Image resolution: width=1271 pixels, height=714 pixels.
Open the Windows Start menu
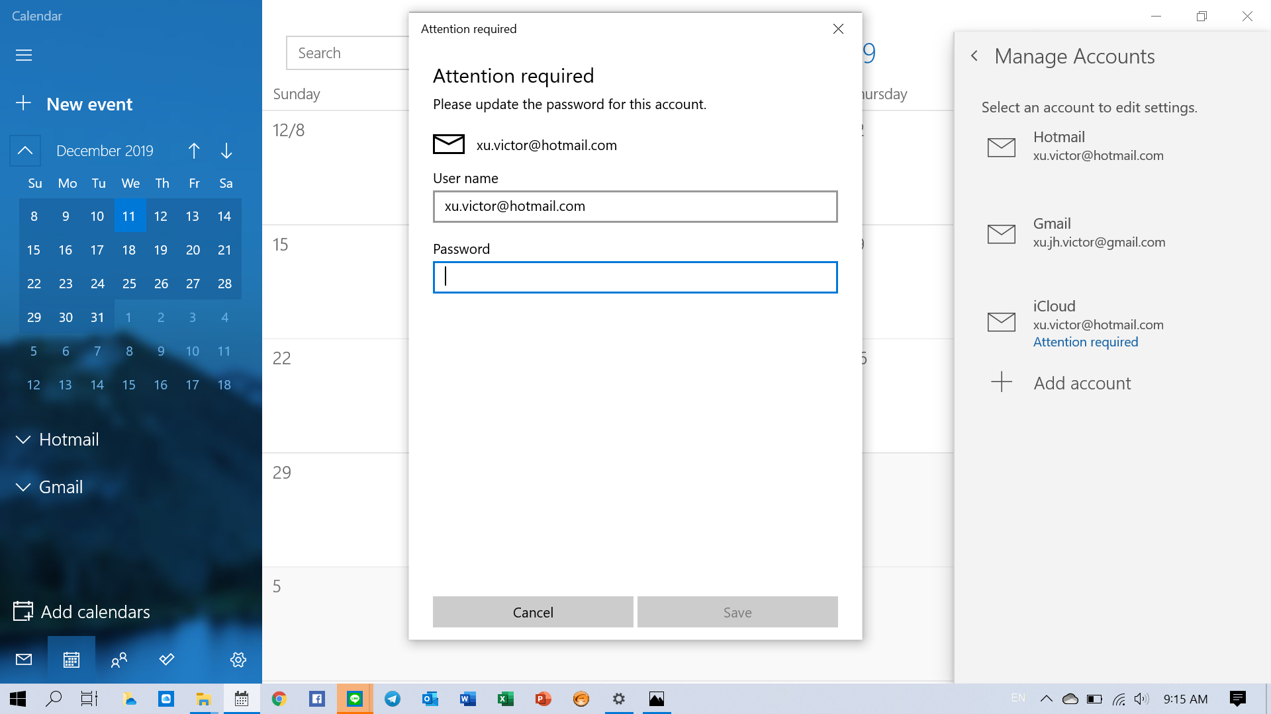[x=18, y=699]
